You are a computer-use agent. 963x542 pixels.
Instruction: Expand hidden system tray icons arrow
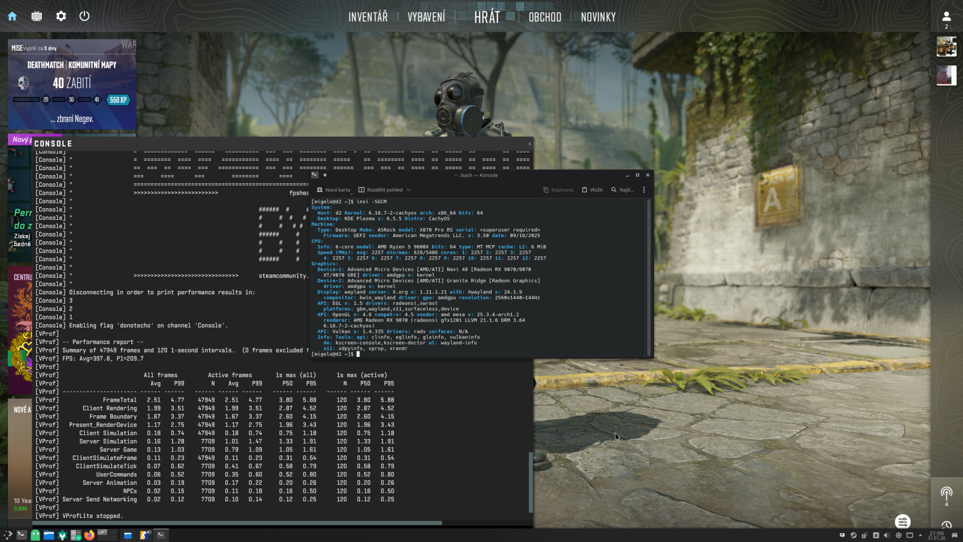[920, 535]
